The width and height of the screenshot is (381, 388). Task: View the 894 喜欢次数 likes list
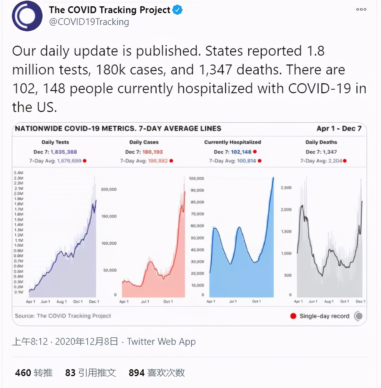[156, 373]
